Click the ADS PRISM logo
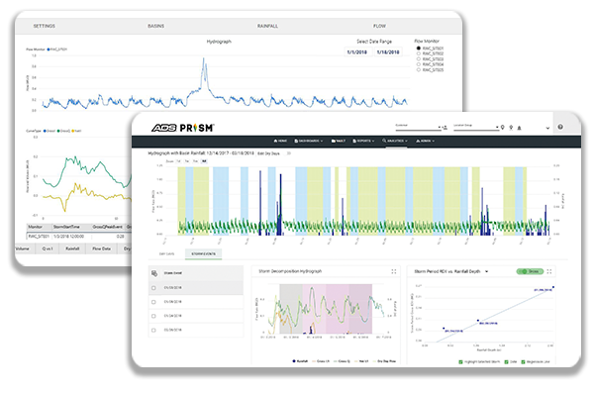Image resolution: width=594 pixels, height=396 pixels. (x=182, y=128)
